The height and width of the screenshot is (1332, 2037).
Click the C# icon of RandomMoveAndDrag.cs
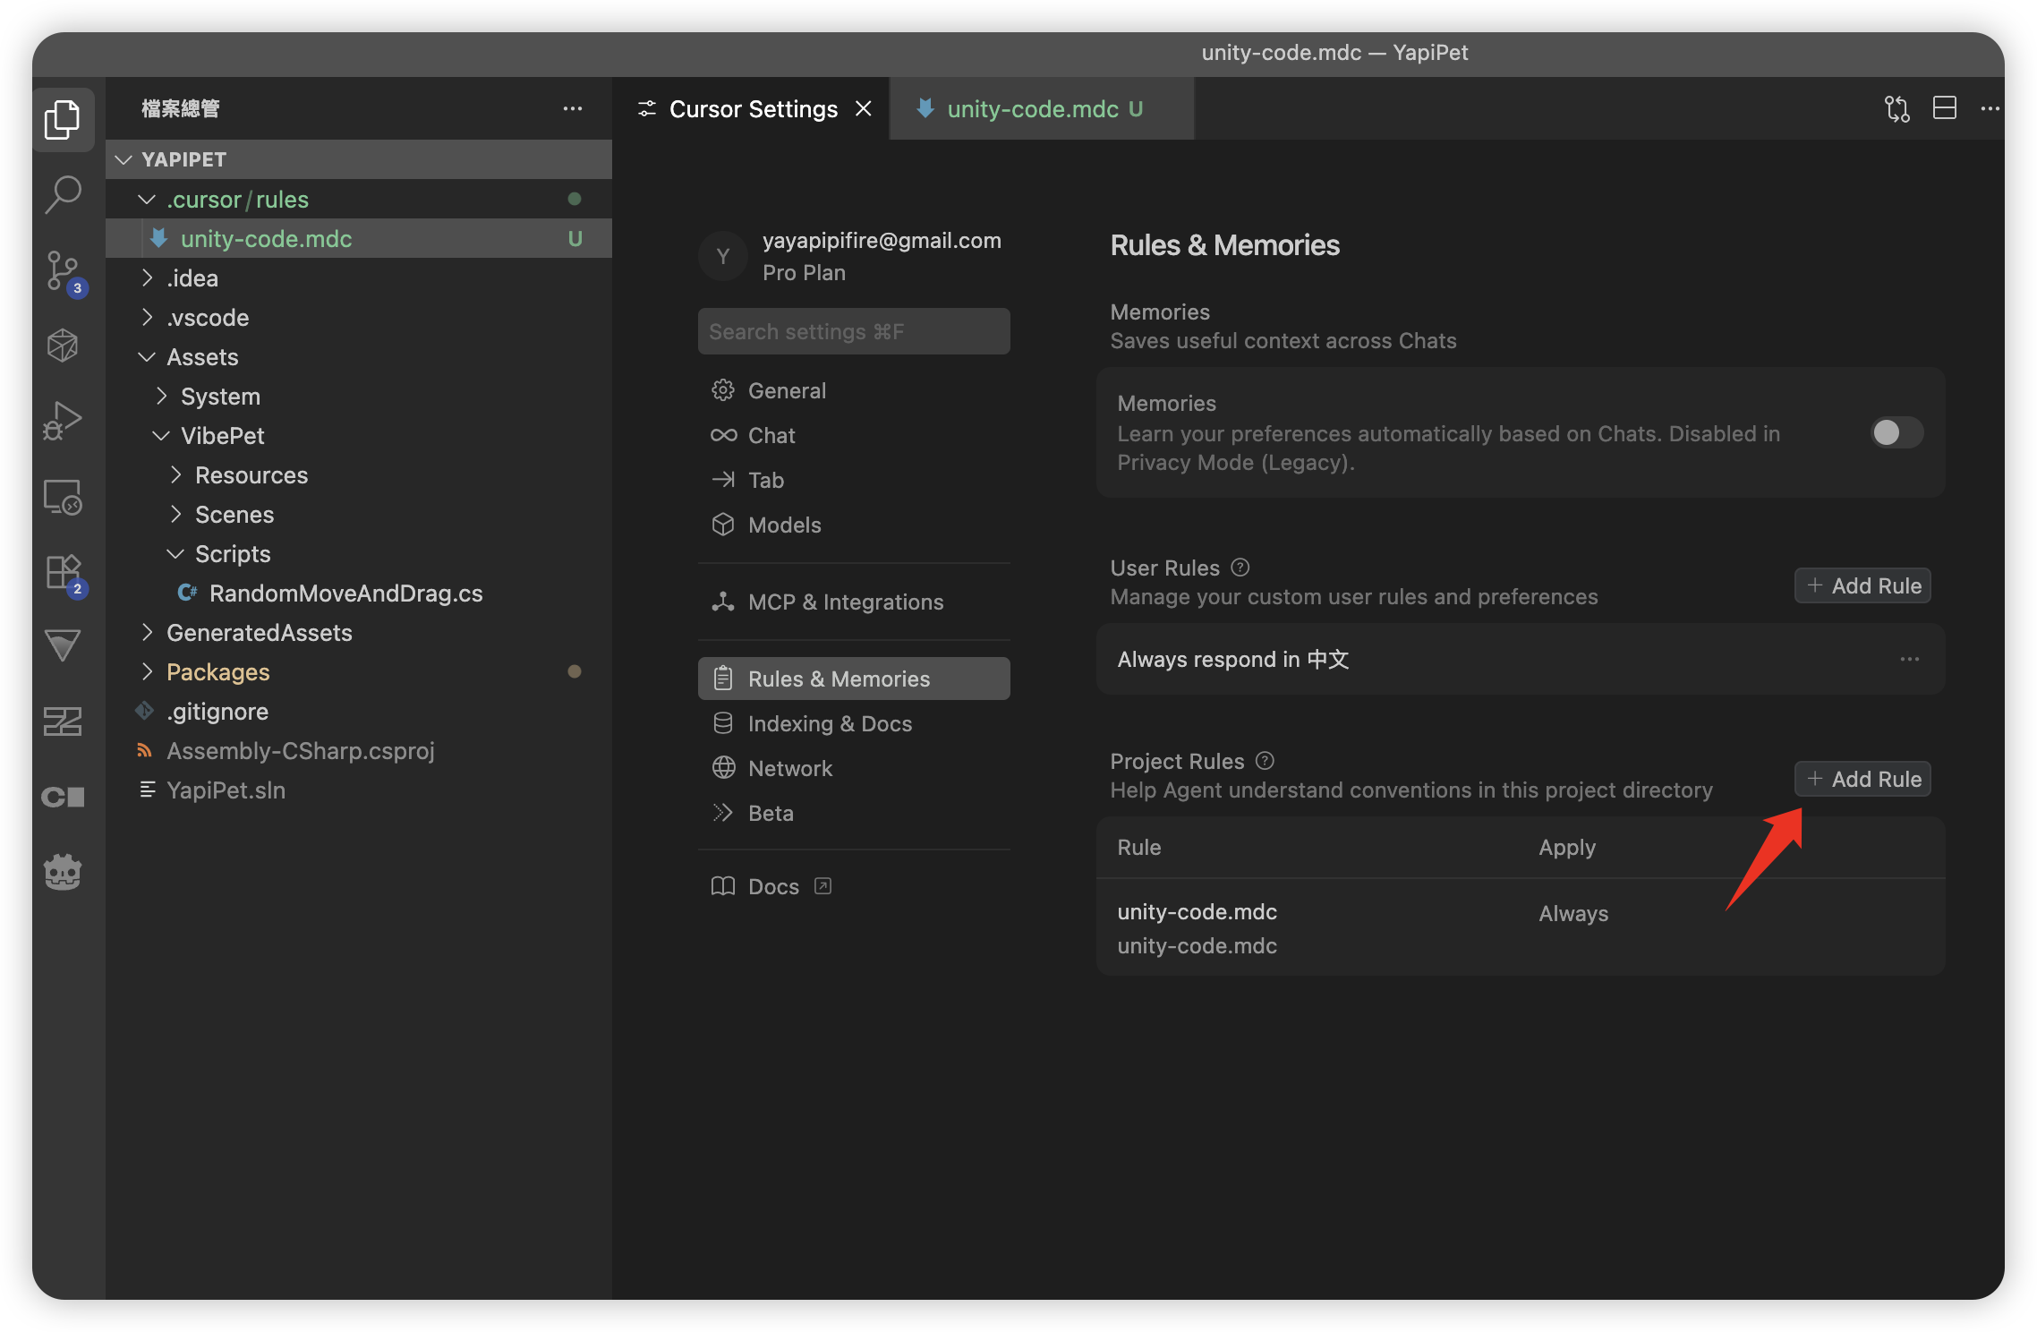click(187, 593)
